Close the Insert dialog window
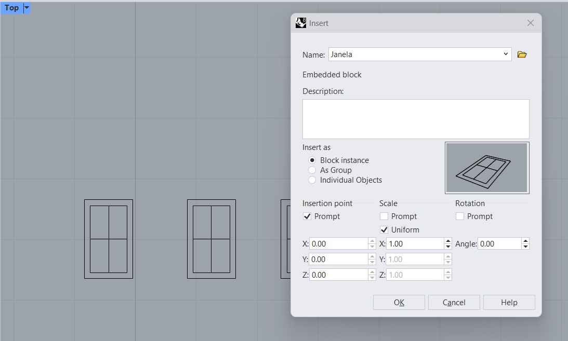The image size is (568, 341). pyautogui.click(x=530, y=23)
